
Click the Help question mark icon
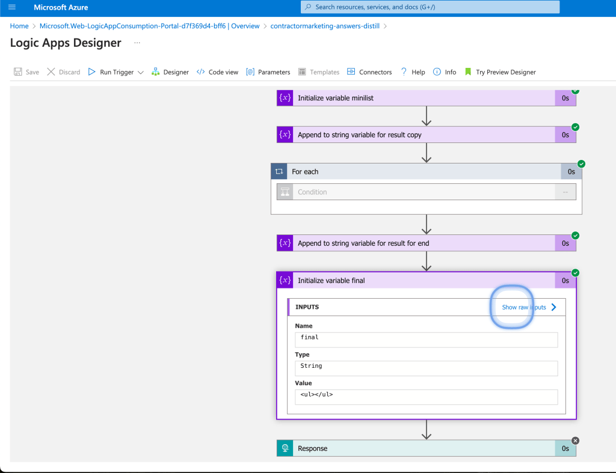[404, 72]
